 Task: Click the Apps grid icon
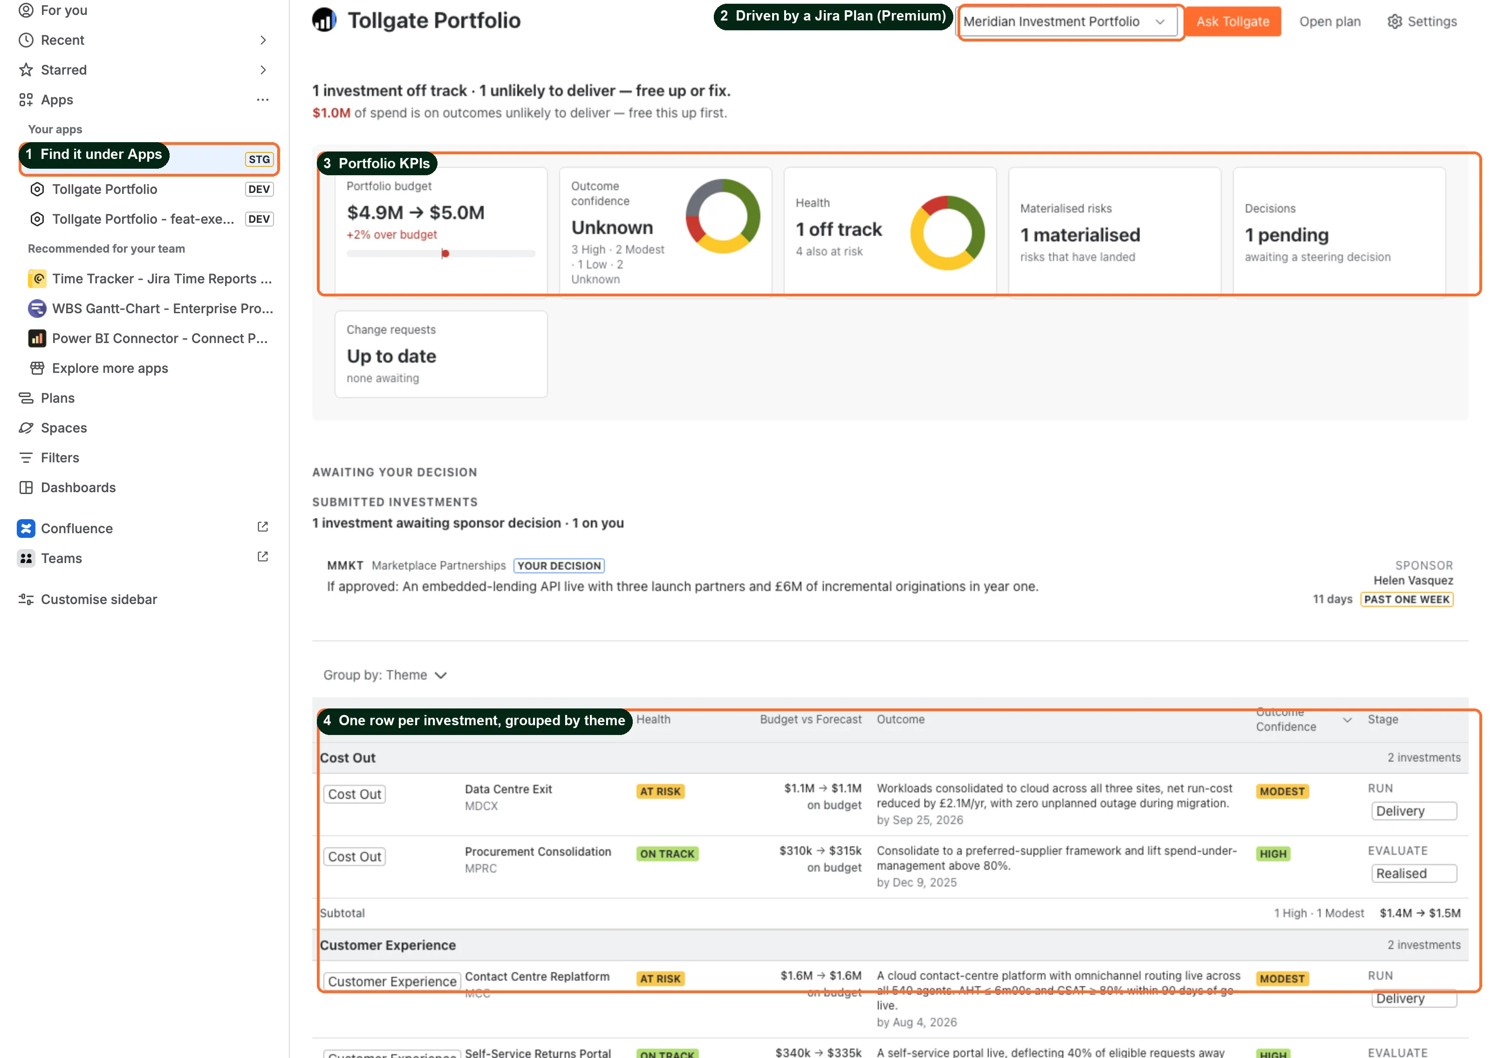tap(26, 100)
